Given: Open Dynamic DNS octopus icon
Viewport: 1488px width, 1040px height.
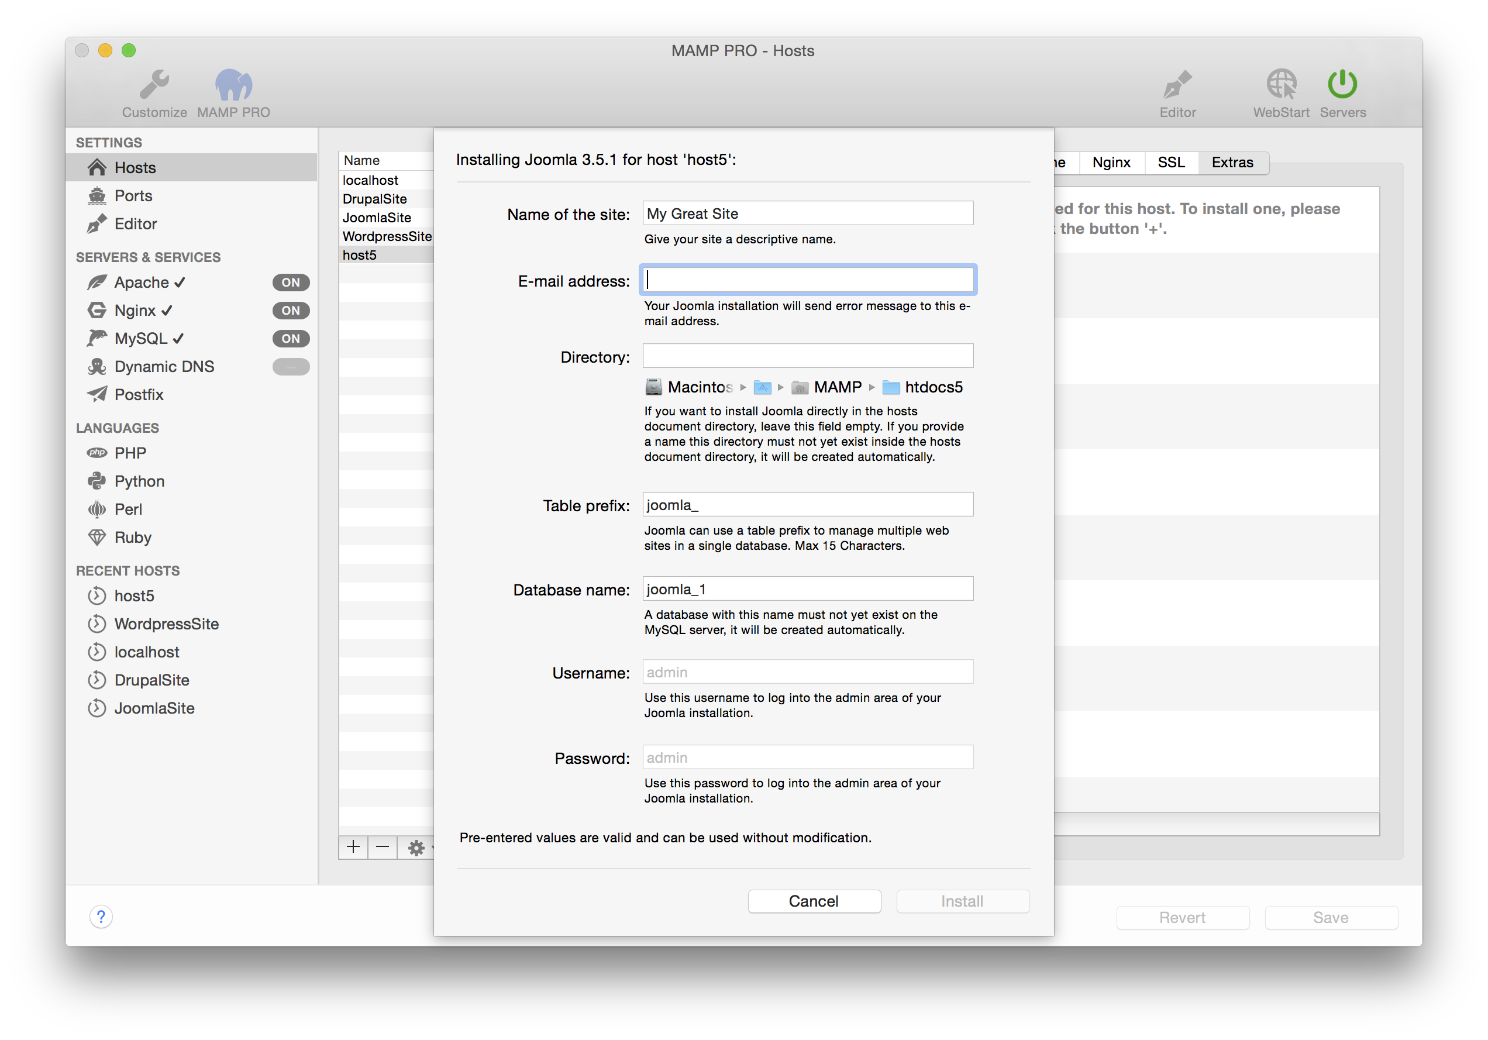Looking at the screenshot, I should [x=97, y=367].
